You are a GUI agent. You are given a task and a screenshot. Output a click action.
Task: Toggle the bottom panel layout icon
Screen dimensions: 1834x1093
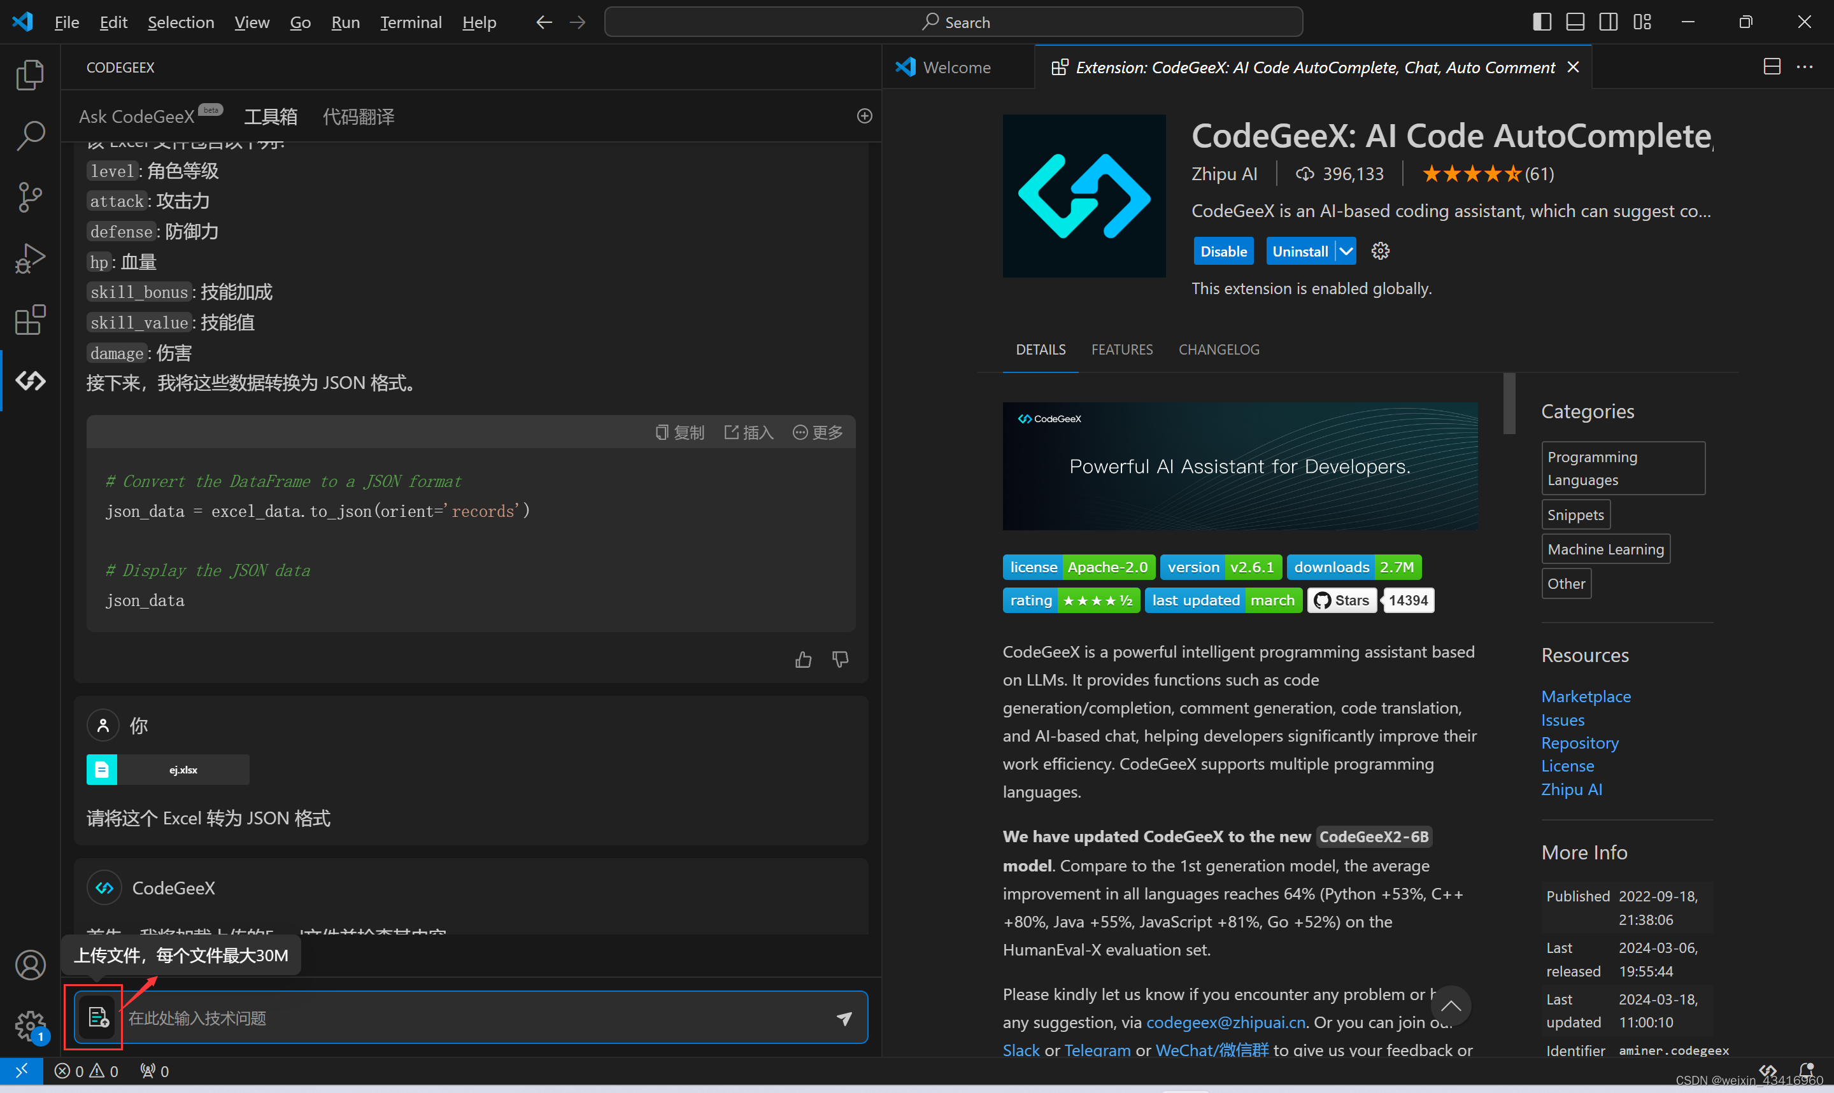pyautogui.click(x=1575, y=22)
